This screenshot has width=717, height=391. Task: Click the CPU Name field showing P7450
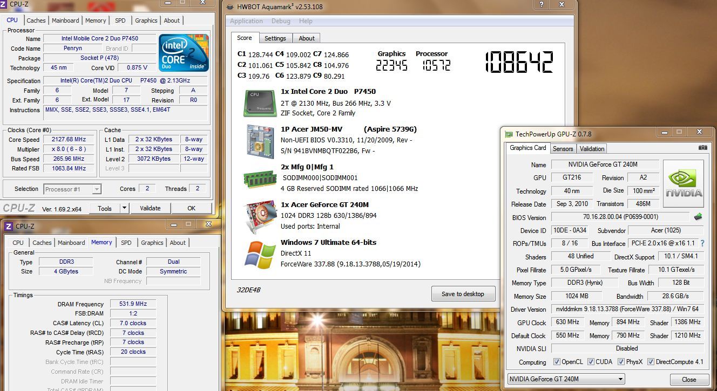(x=99, y=39)
